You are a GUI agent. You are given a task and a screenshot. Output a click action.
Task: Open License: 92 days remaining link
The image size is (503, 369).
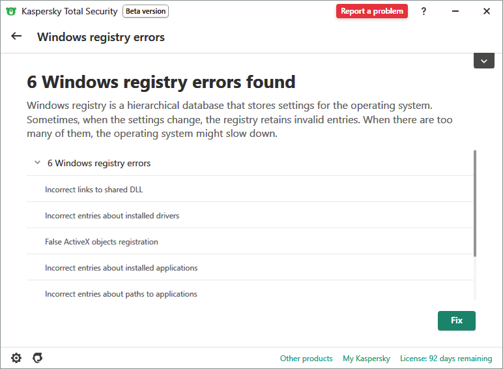point(446,359)
